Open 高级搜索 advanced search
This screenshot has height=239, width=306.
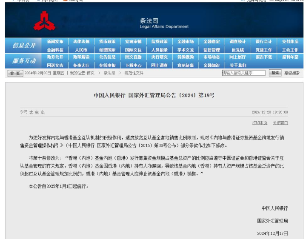(292, 73)
